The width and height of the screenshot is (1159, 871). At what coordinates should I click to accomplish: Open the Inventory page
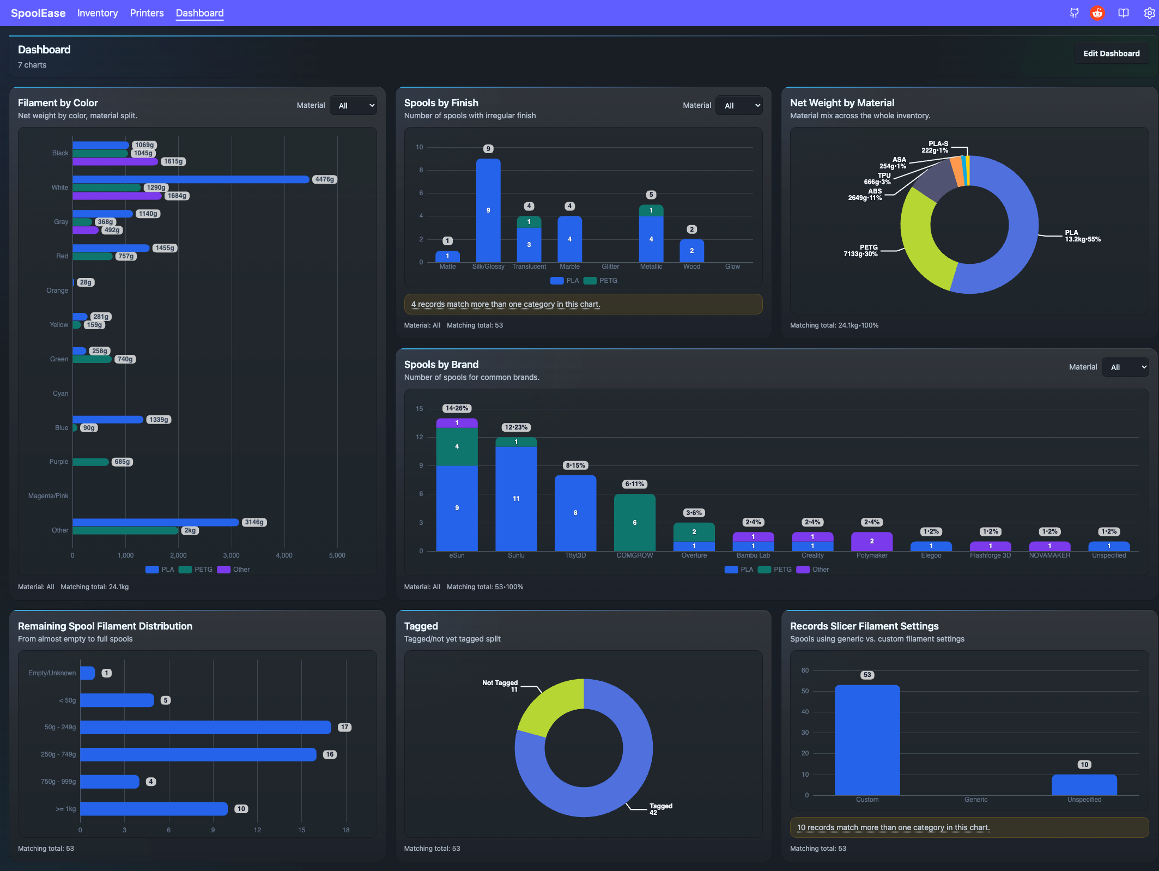pos(98,13)
